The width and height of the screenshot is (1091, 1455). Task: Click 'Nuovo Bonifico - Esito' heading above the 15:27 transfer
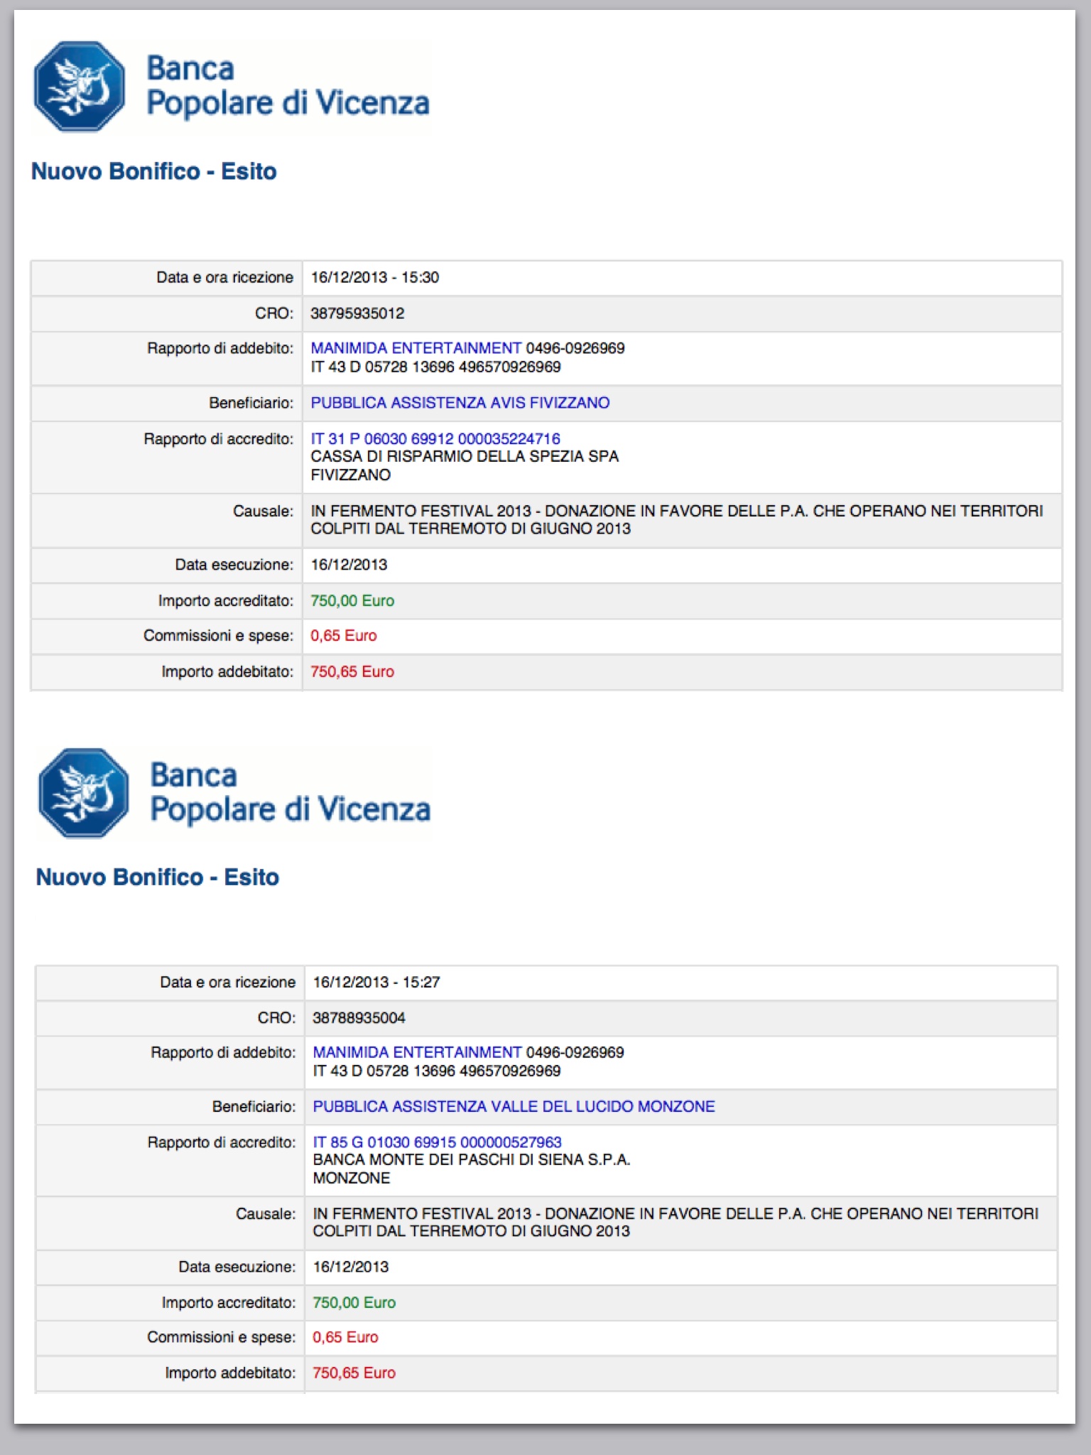[x=158, y=877]
